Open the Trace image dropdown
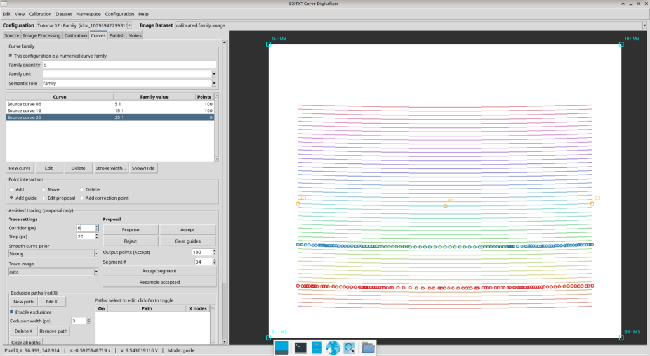The image size is (650, 356). [x=96, y=272]
